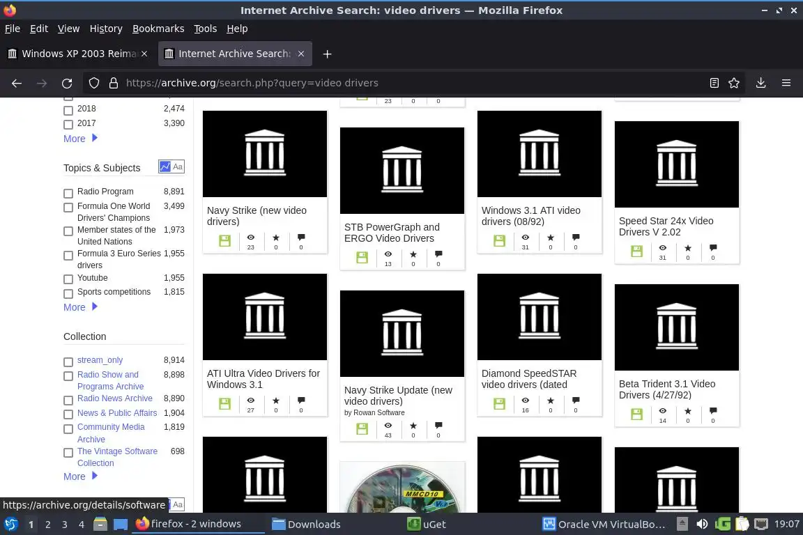Close the Windows XP 2003 Reimagined tab
Image resolution: width=803 pixels, height=535 pixels.
coord(144,54)
